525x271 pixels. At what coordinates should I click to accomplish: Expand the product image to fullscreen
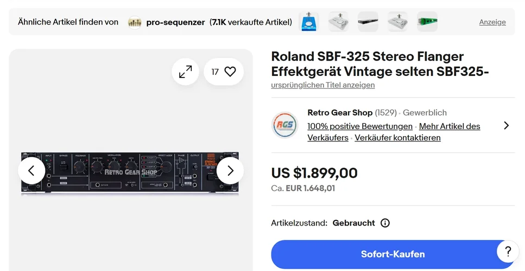(185, 72)
